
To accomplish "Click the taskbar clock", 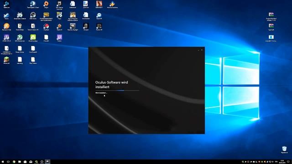I will (x=282, y=162).
